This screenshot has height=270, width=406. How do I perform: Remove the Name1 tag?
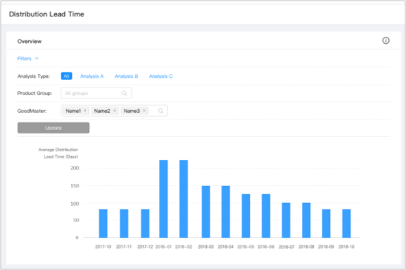pos(85,111)
